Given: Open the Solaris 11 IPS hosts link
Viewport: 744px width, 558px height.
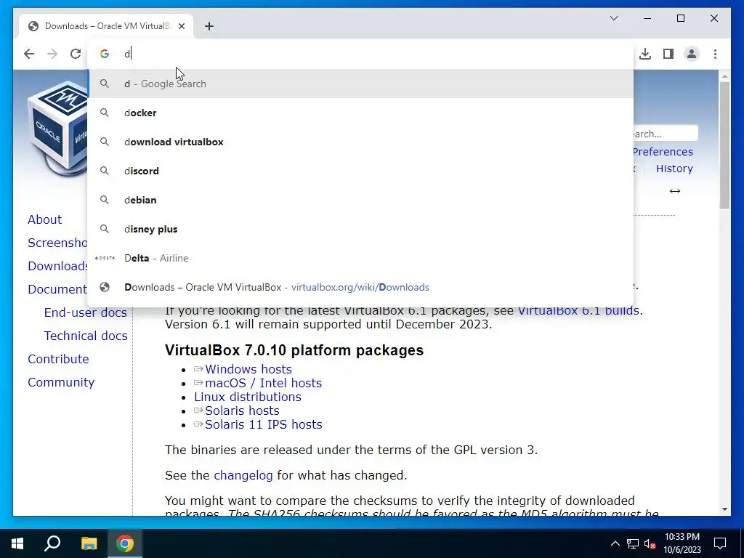Looking at the screenshot, I should point(263,424).
